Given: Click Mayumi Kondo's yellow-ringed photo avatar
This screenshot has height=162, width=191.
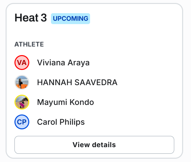Looking at the screenshot, I should (x=22, y=102).
